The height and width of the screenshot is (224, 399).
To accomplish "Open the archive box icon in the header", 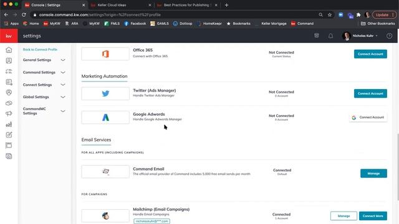I will click(x=317, y=35).
